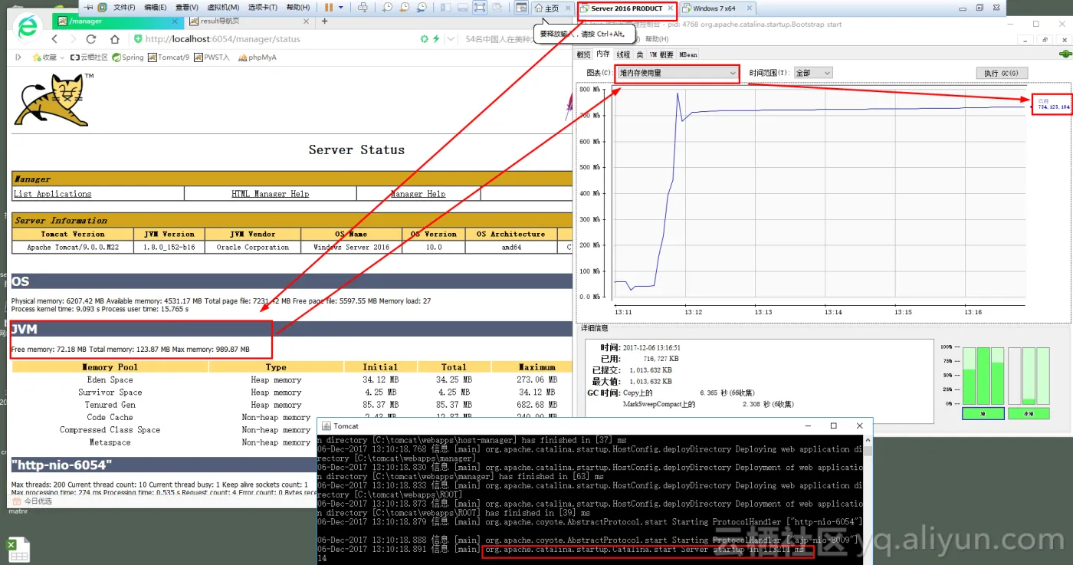The height and width of the screenshot is (565, 1073).
Task: Expand the VMware pause button dropdown arrow
Action: tap(341, 8)
